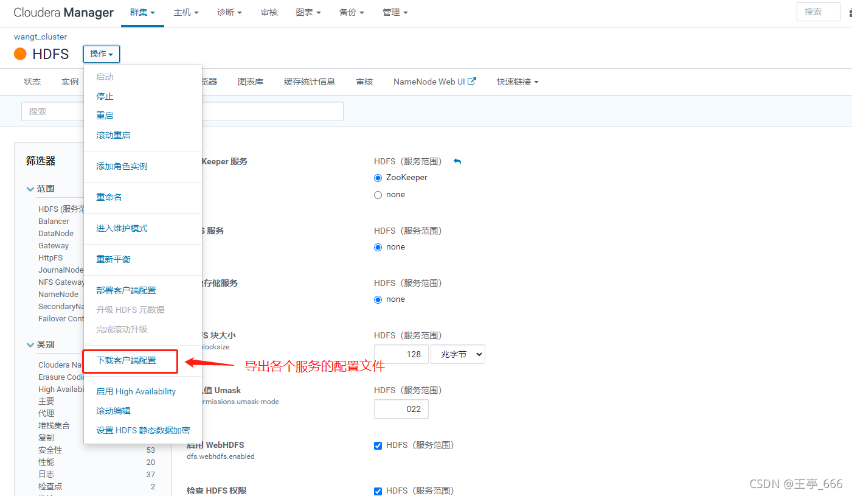
Task: Click the orange HDFS health status icon
Action: (20, 54)
